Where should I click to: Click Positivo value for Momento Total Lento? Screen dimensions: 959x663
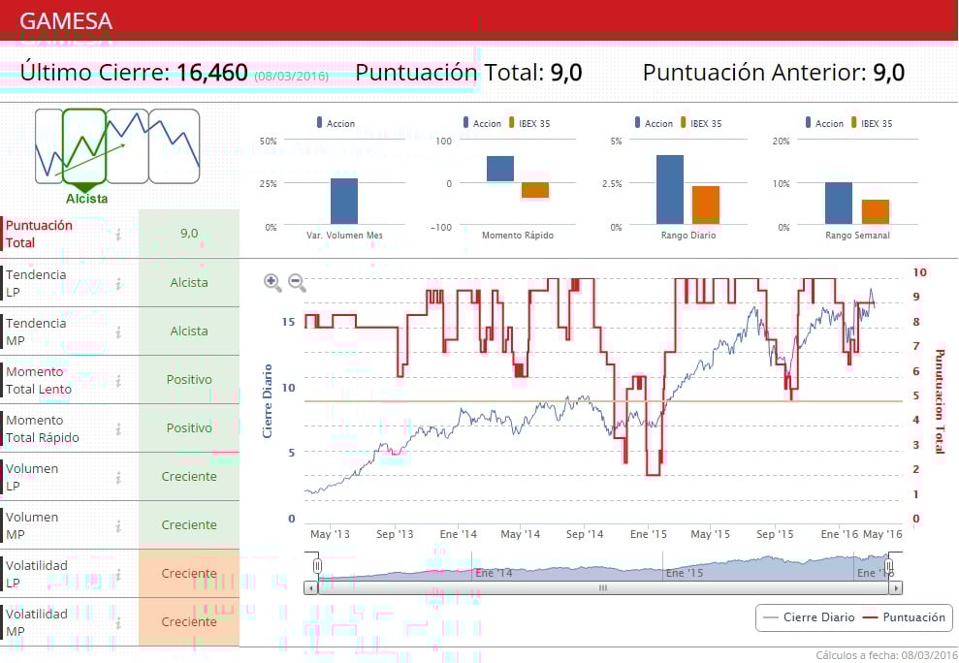pyautogui.click(x=189, y=379)
